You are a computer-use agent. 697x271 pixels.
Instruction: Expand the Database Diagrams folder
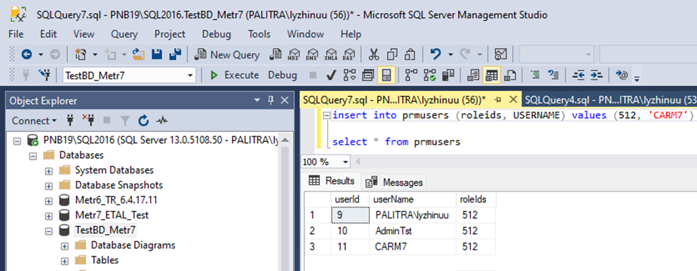(x=65, y=246)
